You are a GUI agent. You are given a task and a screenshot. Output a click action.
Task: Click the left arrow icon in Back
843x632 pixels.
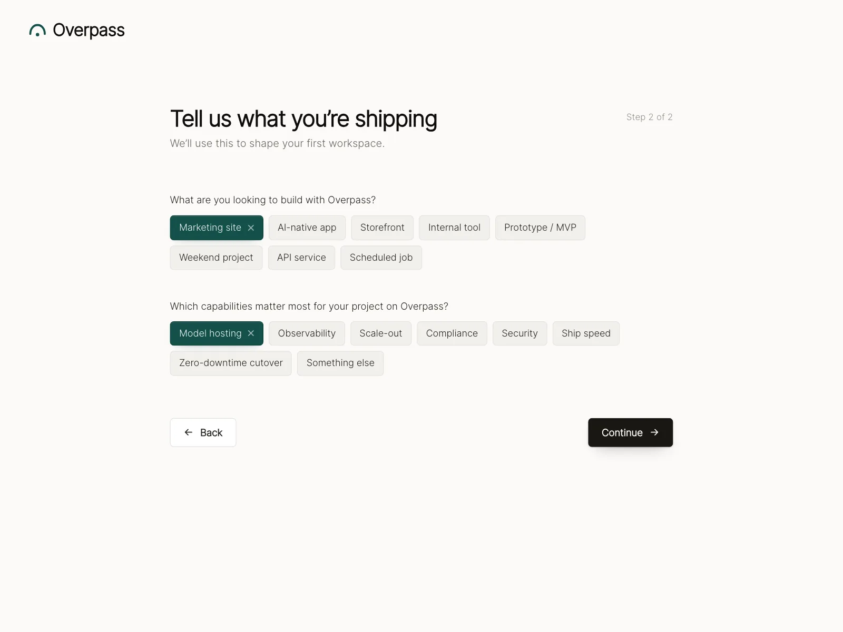[189, 432]
